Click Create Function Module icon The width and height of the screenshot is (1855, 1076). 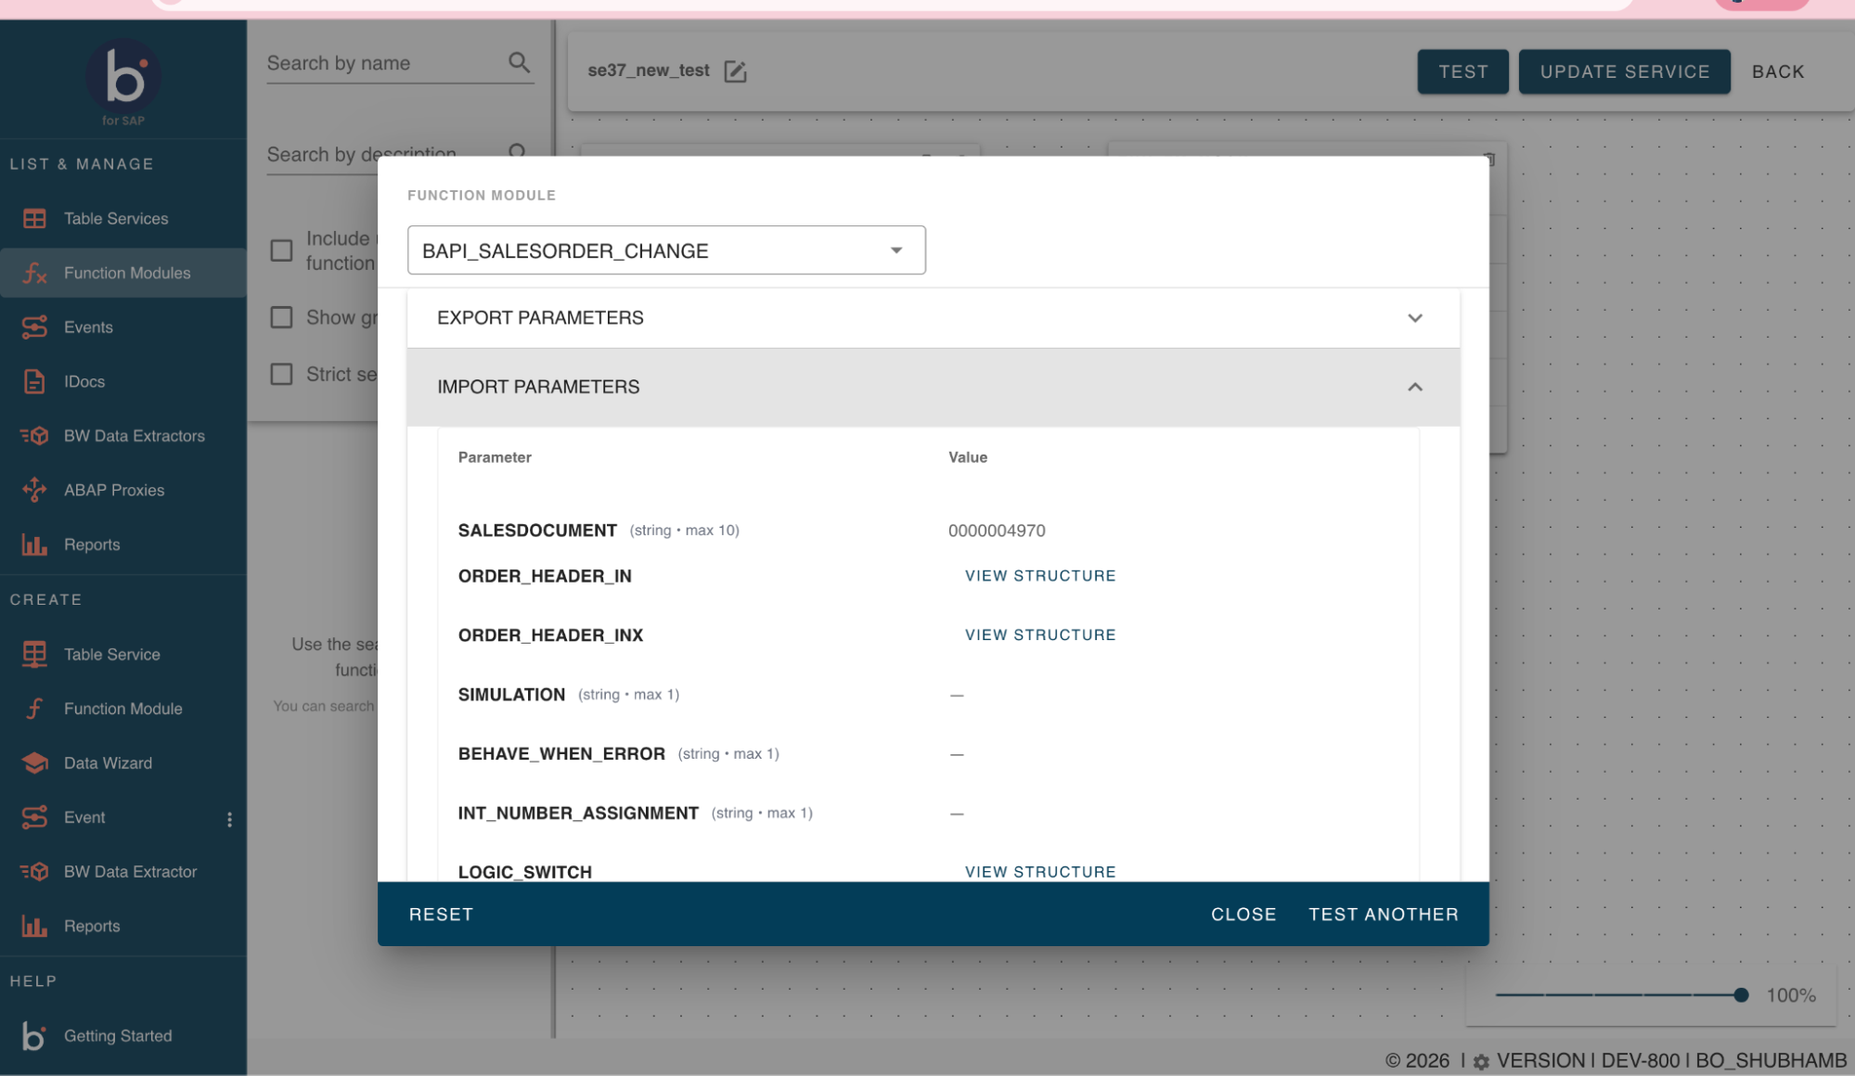(x=34, y=709)
